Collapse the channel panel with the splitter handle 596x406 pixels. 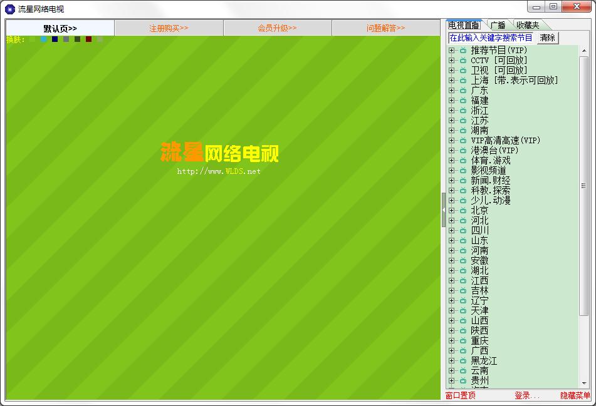pos(443,210)
